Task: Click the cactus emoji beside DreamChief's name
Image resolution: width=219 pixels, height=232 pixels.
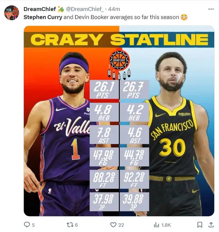Action: pos(61,9)
